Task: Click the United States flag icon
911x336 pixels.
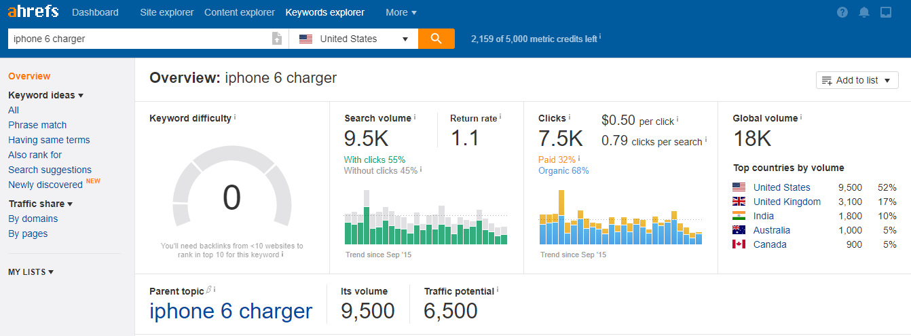Action: click(739, 187)
